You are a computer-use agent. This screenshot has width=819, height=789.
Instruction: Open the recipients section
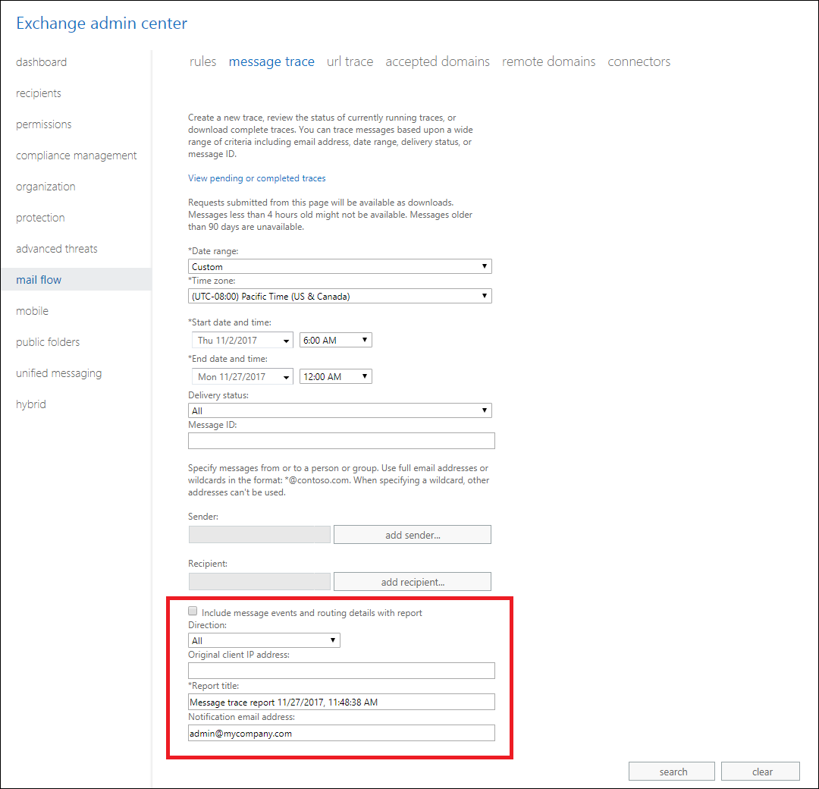(38, 93)
